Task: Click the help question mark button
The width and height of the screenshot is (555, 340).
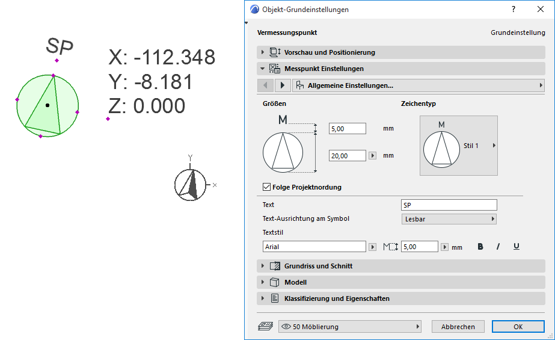Action: coord(514,9)
